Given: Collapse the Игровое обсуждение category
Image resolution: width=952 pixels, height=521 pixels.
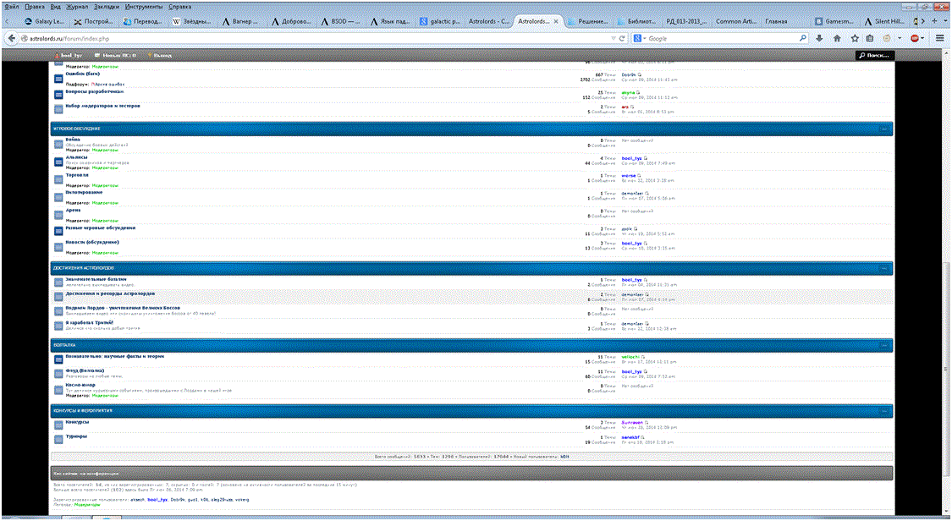Looking at the screenshot, I should [883, 129].
